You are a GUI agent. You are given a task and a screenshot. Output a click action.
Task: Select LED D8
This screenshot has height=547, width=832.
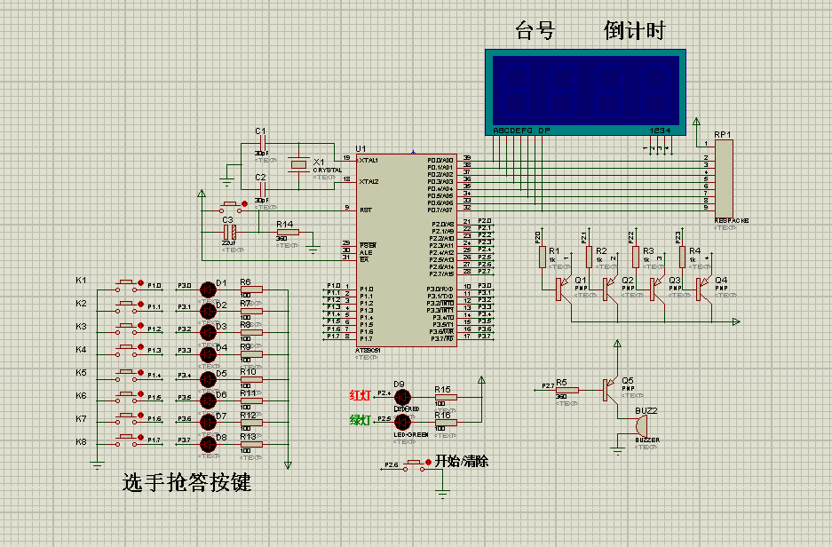tap(208, 444)
